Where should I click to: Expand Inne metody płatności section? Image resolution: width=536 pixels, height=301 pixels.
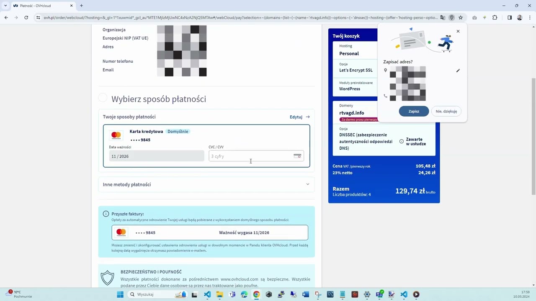pos(206,184)
